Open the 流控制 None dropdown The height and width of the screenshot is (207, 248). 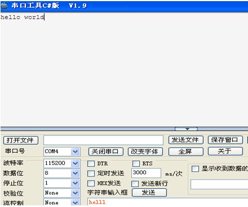[x=76, y=202]
